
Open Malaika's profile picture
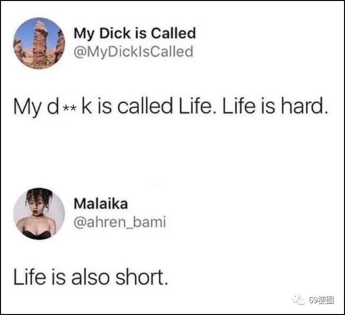(x=39, y=213)
